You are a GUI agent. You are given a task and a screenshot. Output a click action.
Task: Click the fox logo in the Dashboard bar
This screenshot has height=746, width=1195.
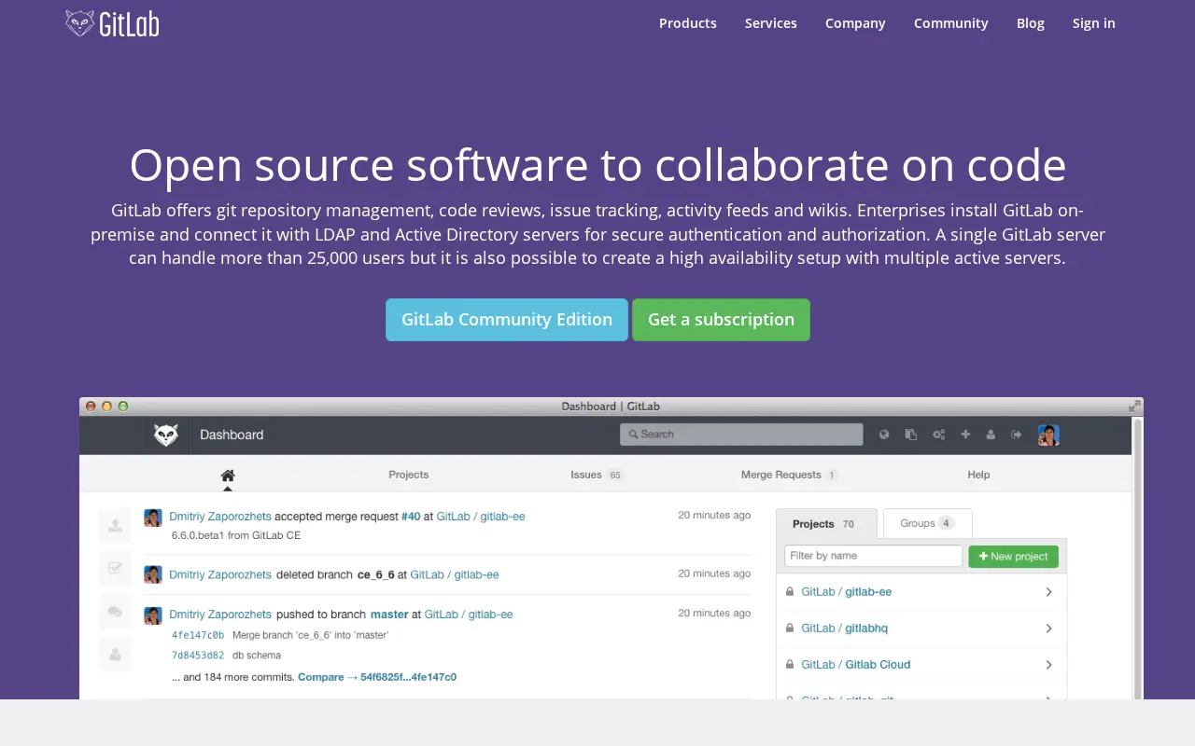click(166, 435)
